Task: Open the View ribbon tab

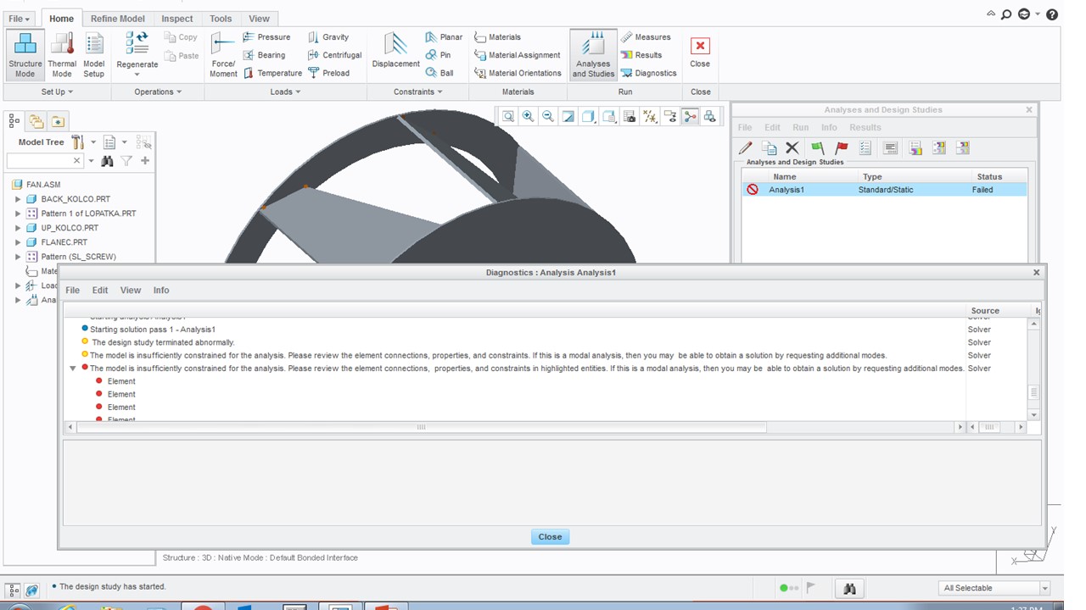Action: pos(259,18)
